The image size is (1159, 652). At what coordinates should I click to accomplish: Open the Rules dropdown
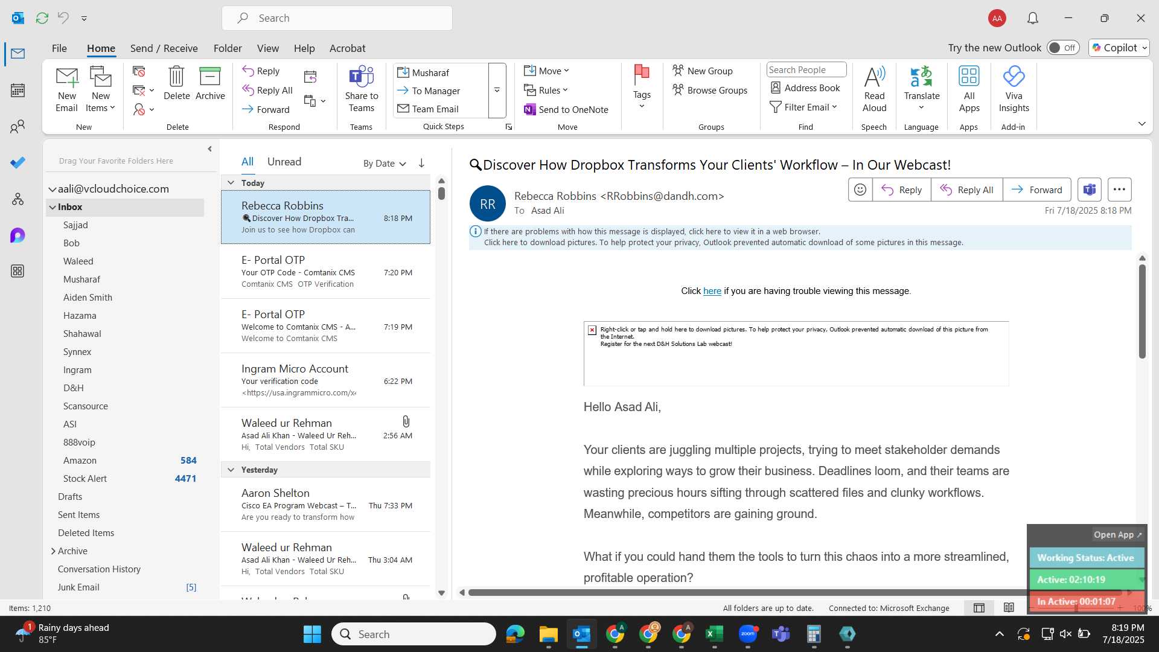tap(546, 91)
